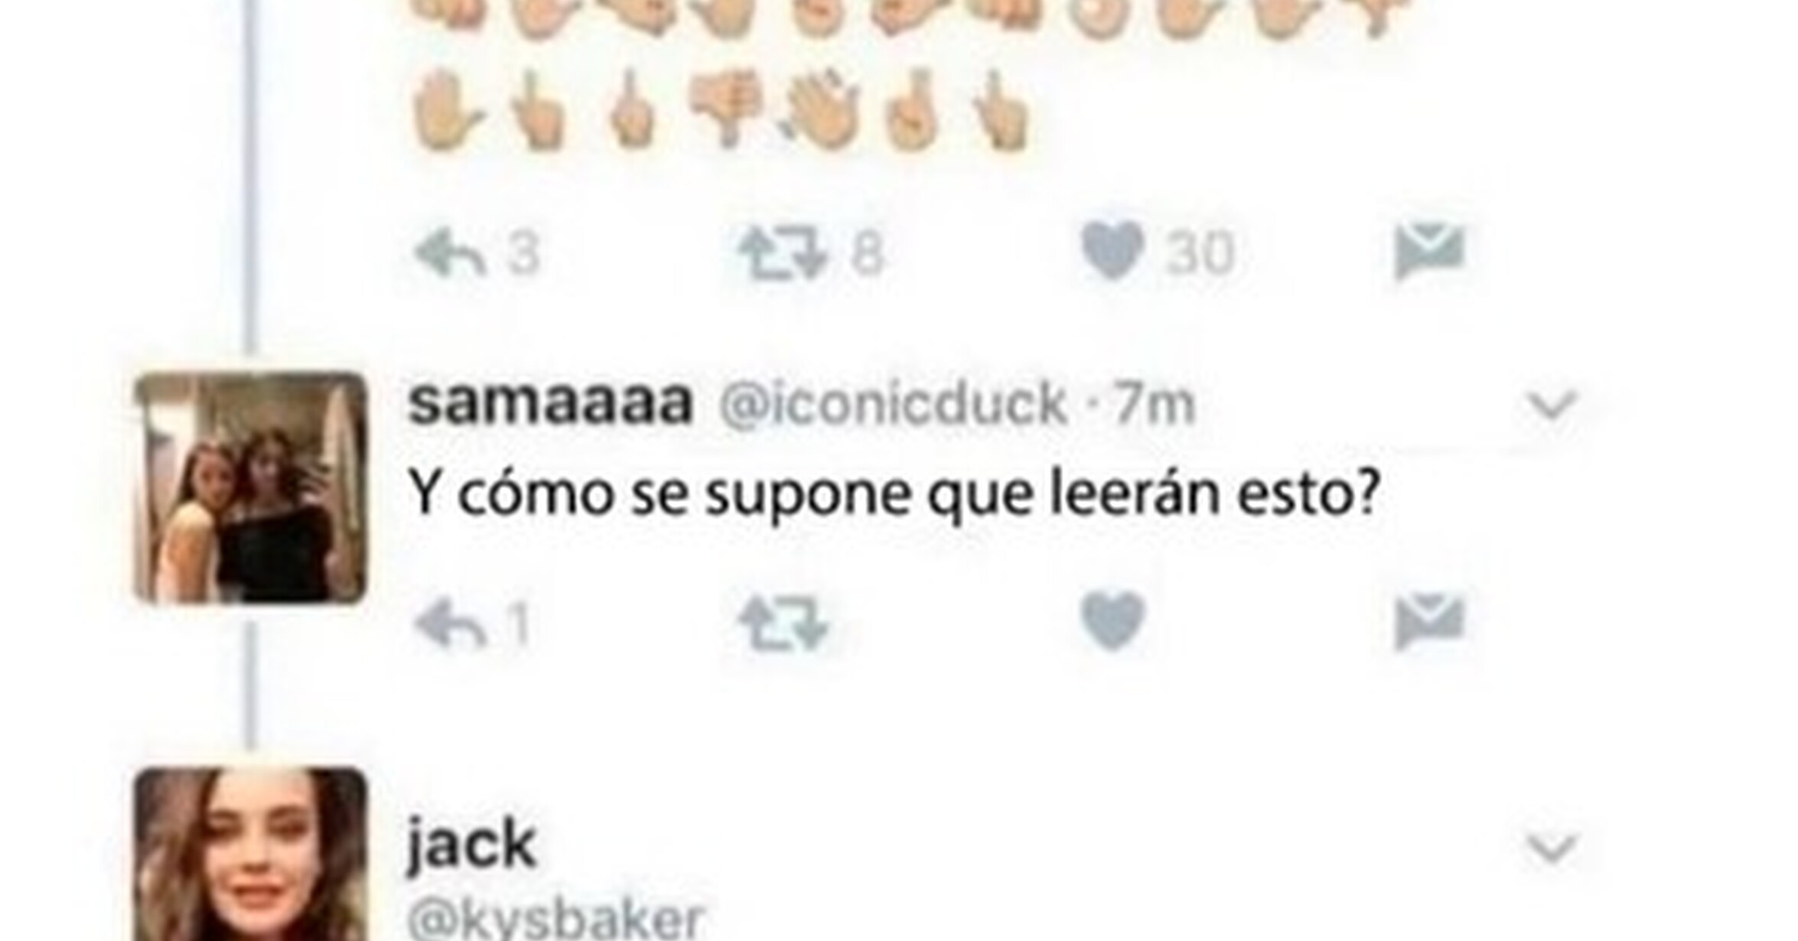Viewport: 1798px width, 941px height.
Task: Share the emoji tweet by message
Action: pos(1429,250)
